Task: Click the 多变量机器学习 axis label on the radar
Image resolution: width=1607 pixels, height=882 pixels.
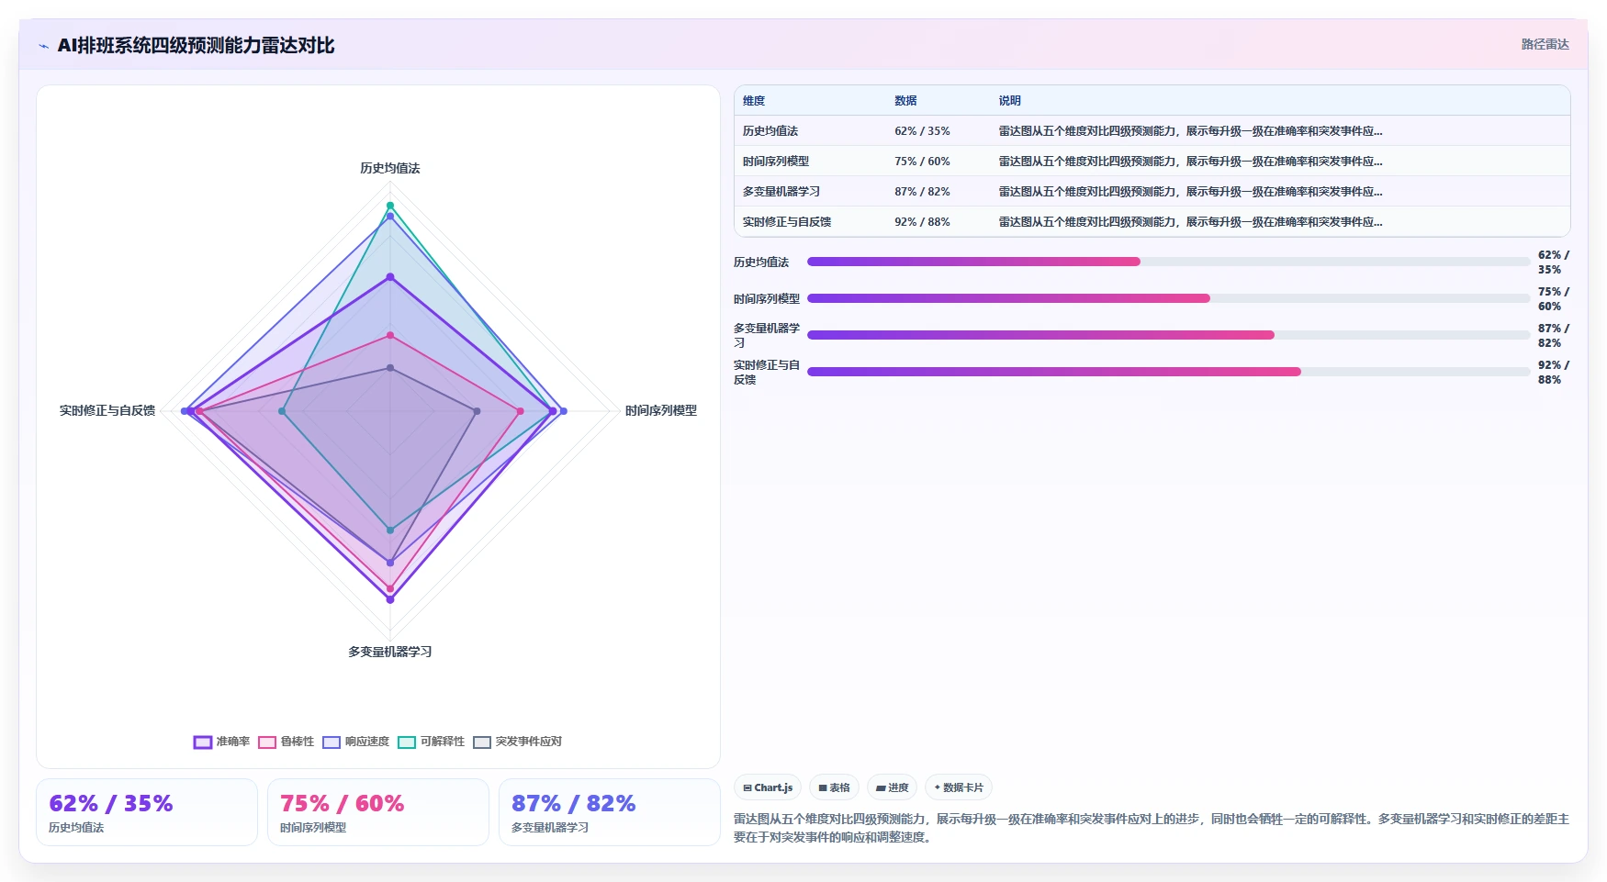Action: 390,652
